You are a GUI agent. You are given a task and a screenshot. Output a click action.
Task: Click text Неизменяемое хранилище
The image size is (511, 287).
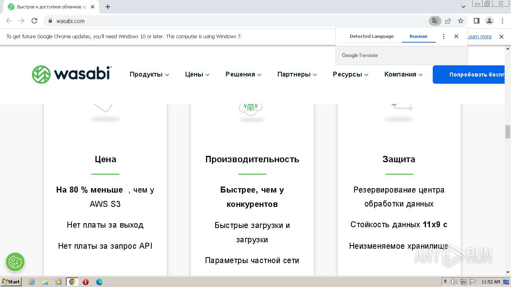399,246
